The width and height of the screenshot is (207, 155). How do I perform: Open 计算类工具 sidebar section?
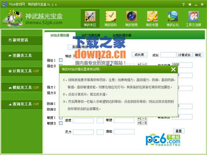[x=22, y=71]
